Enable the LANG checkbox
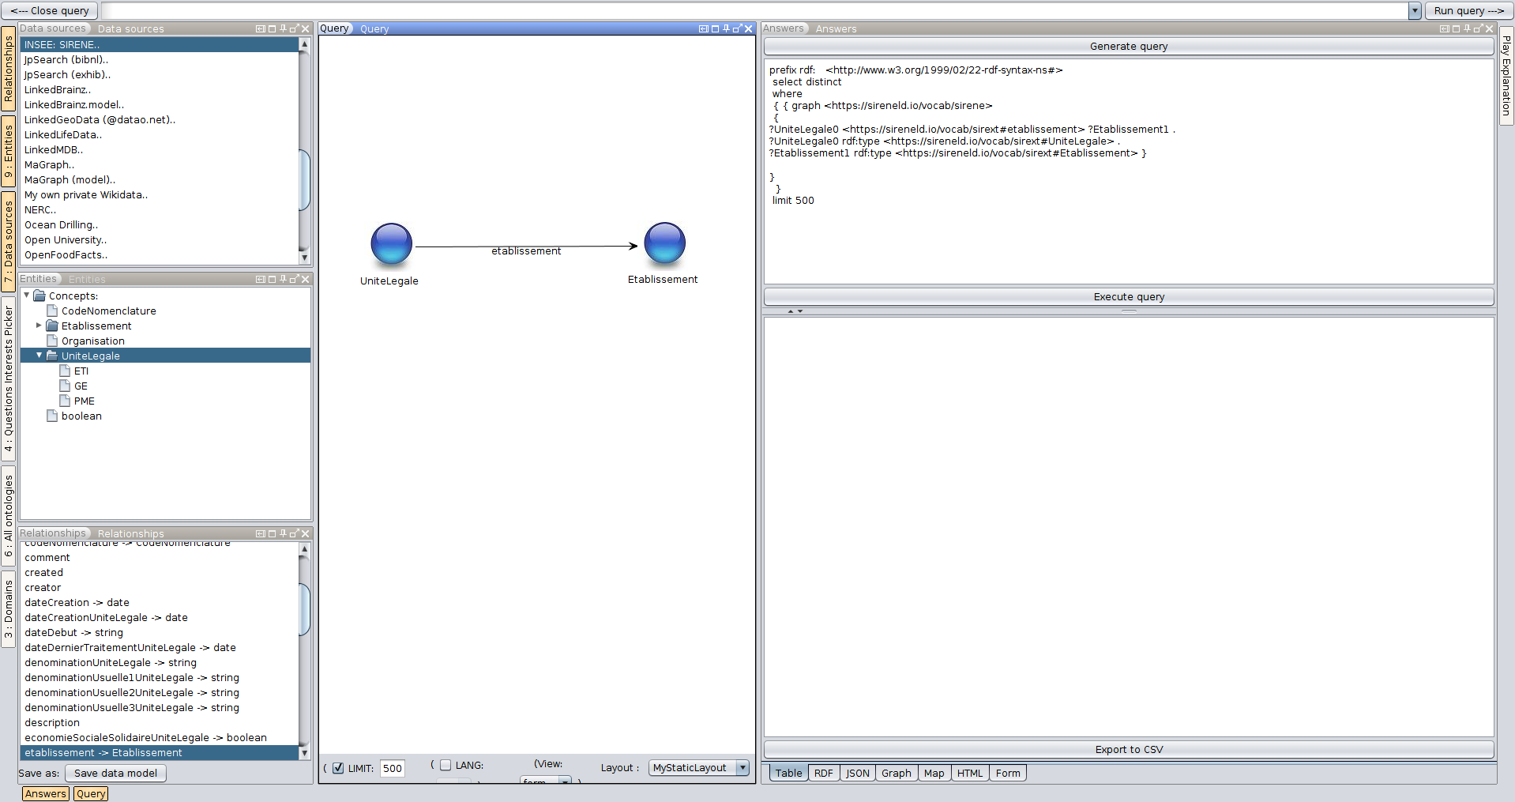 coord(445,765)
